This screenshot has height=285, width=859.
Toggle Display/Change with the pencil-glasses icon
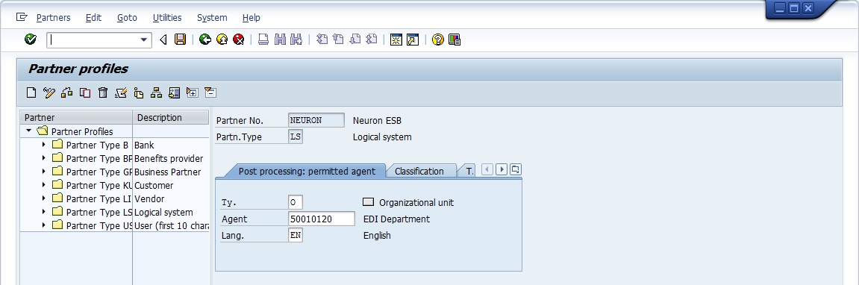pos(49,93)
